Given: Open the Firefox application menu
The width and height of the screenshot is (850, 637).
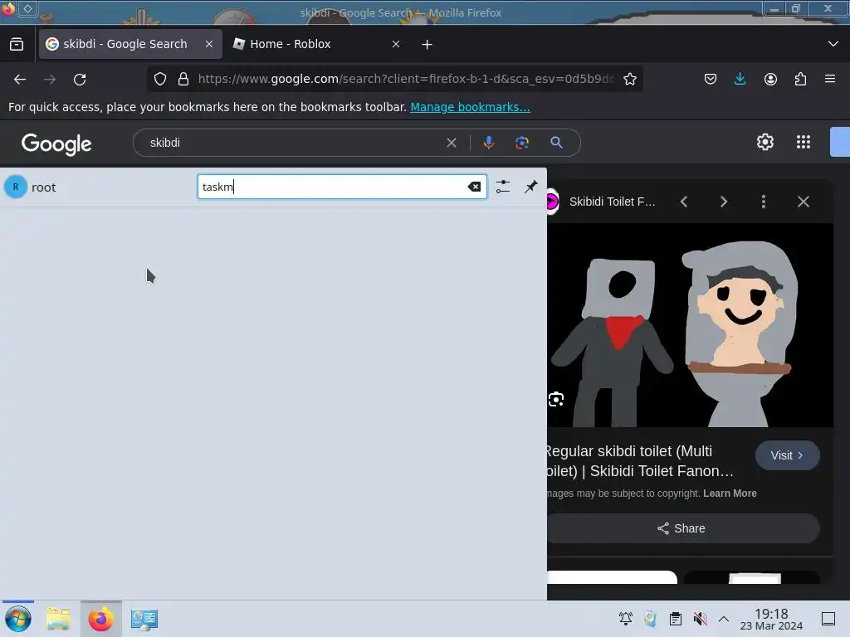Looking at the screenshot, I should pyautogui.click(x=830, y=79).
